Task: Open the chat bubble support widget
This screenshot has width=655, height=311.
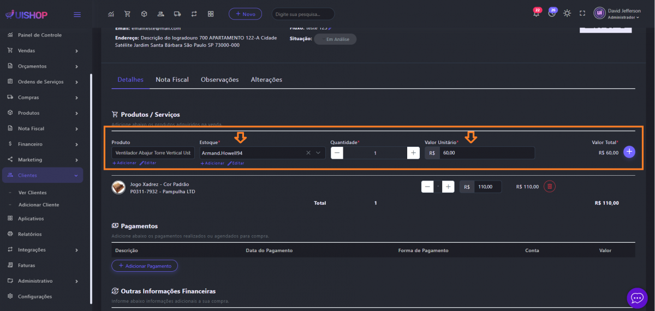Action: click(x=637, y=297)
